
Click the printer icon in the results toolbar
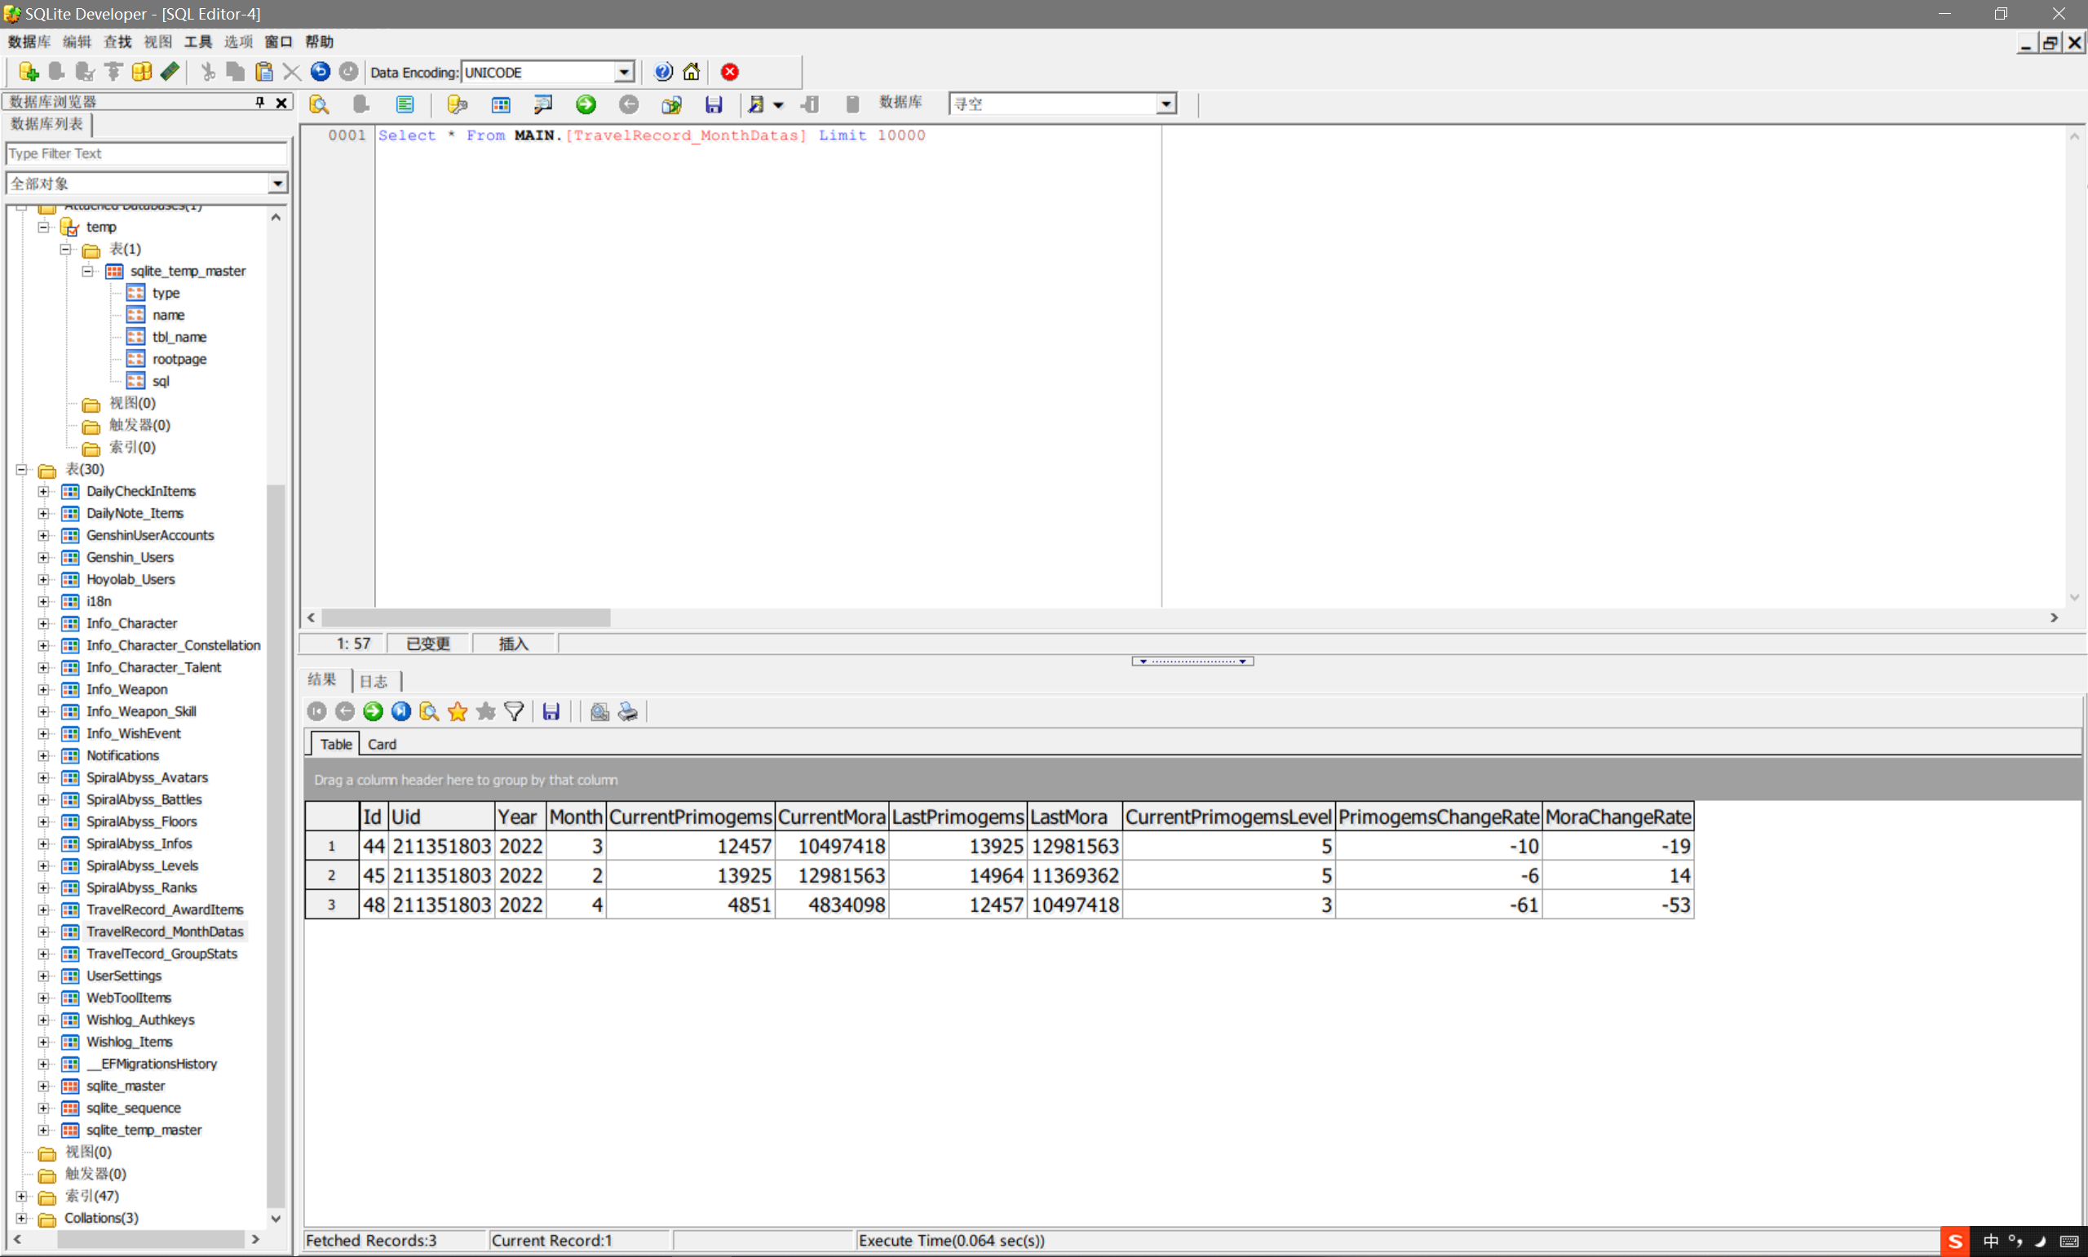627,711
